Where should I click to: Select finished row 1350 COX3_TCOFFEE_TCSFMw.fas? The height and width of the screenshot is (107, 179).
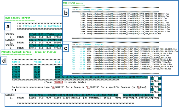click(121, 69)
